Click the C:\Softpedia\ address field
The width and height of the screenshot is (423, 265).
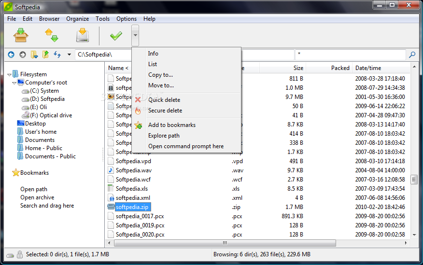click(103, 55)
